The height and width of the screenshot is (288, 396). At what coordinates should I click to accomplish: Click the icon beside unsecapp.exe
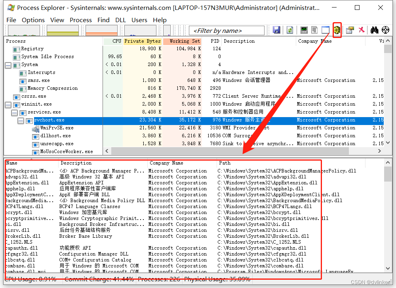[36, 144]
